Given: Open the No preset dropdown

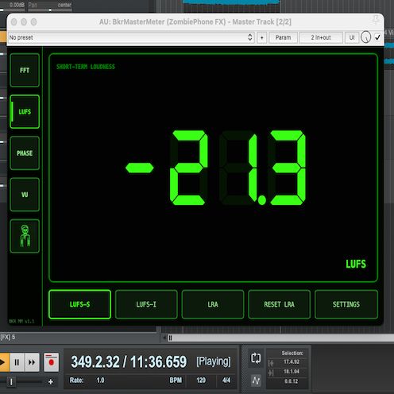Looking at the screenshot, I should pyautogui.click(x=131, y=37).
